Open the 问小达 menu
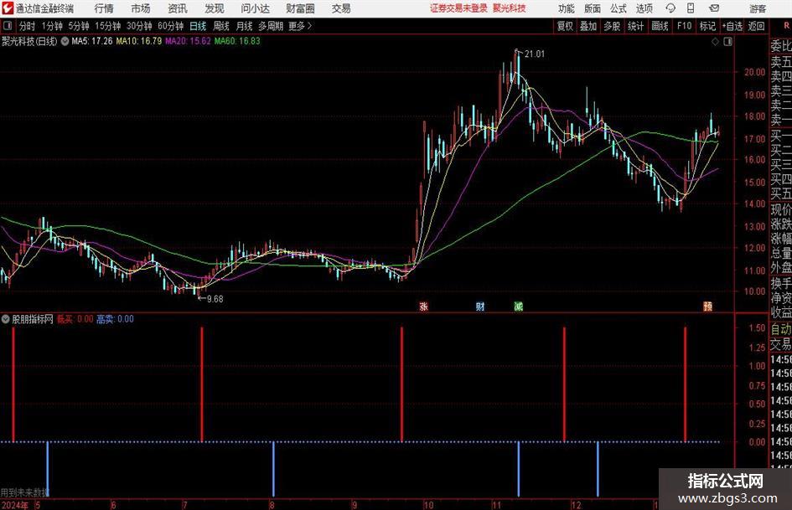The width and height of the screenshot is (792, 510). pyautogui.click(x=255, y=8)
